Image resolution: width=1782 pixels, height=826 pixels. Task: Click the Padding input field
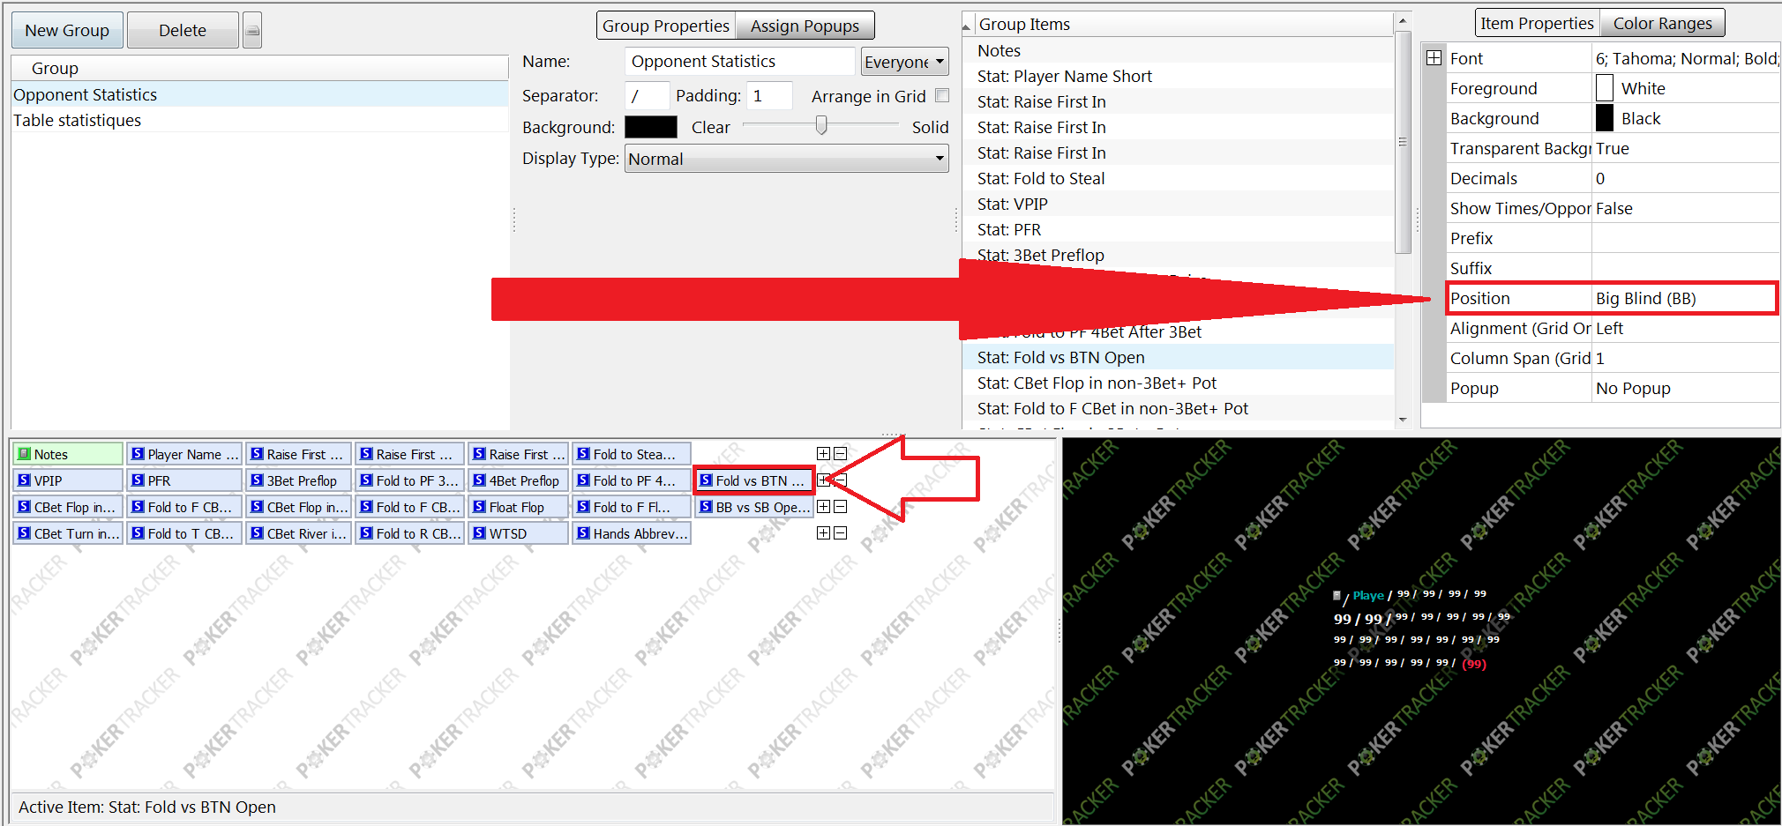point(769,95)
